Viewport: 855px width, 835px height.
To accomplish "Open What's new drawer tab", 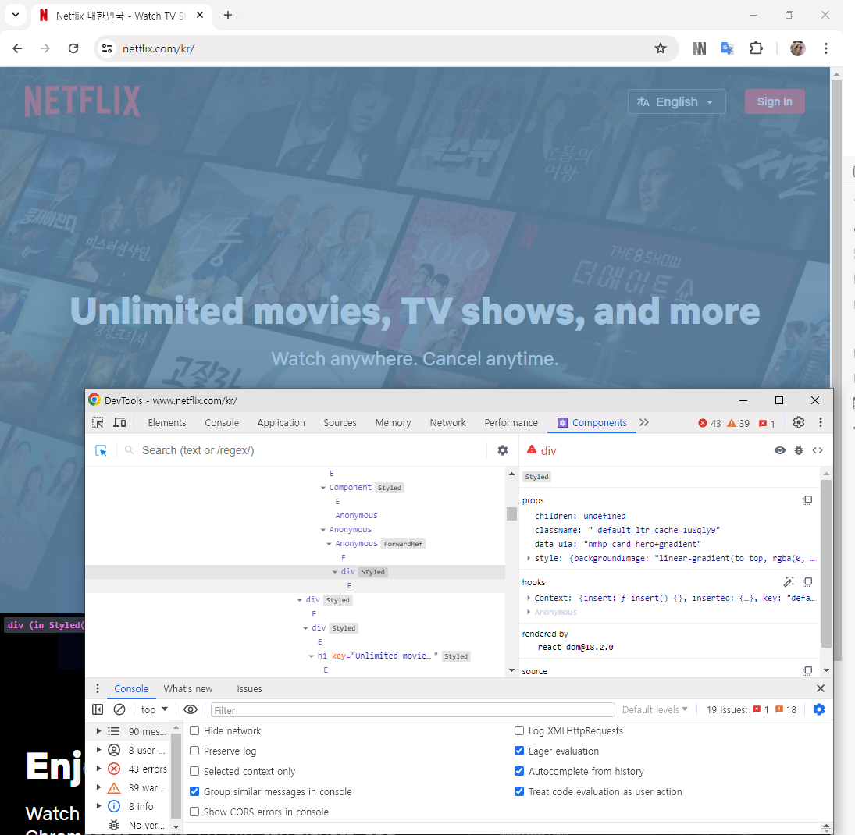I will click(188, 688).
